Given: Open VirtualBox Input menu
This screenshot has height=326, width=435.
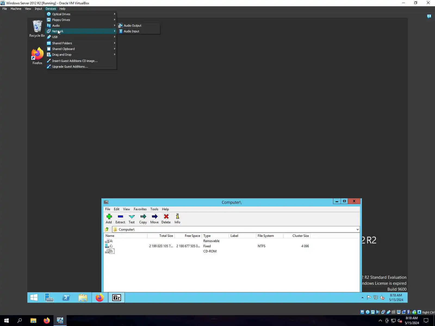Looking at the screenshot, I should tap(38, 9).
